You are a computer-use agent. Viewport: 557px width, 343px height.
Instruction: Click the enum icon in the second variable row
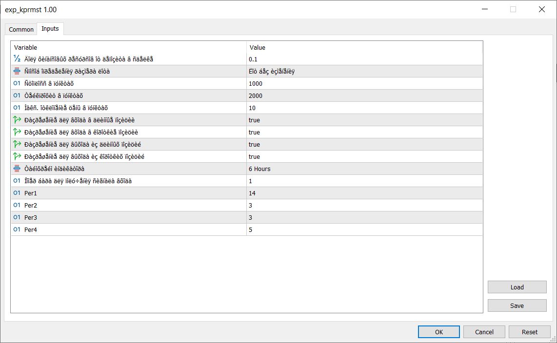point(17,71)
